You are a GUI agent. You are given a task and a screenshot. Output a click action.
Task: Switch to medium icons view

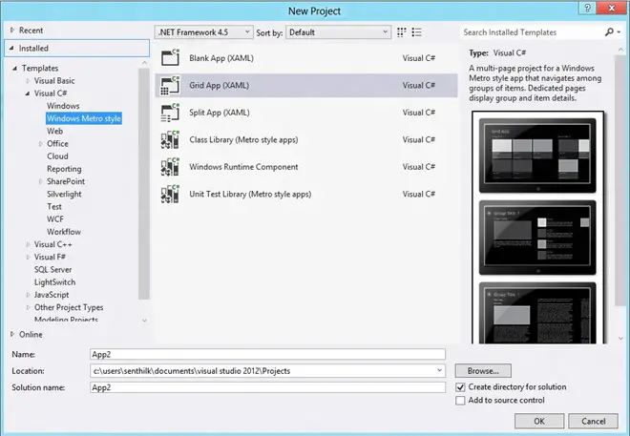401,32
